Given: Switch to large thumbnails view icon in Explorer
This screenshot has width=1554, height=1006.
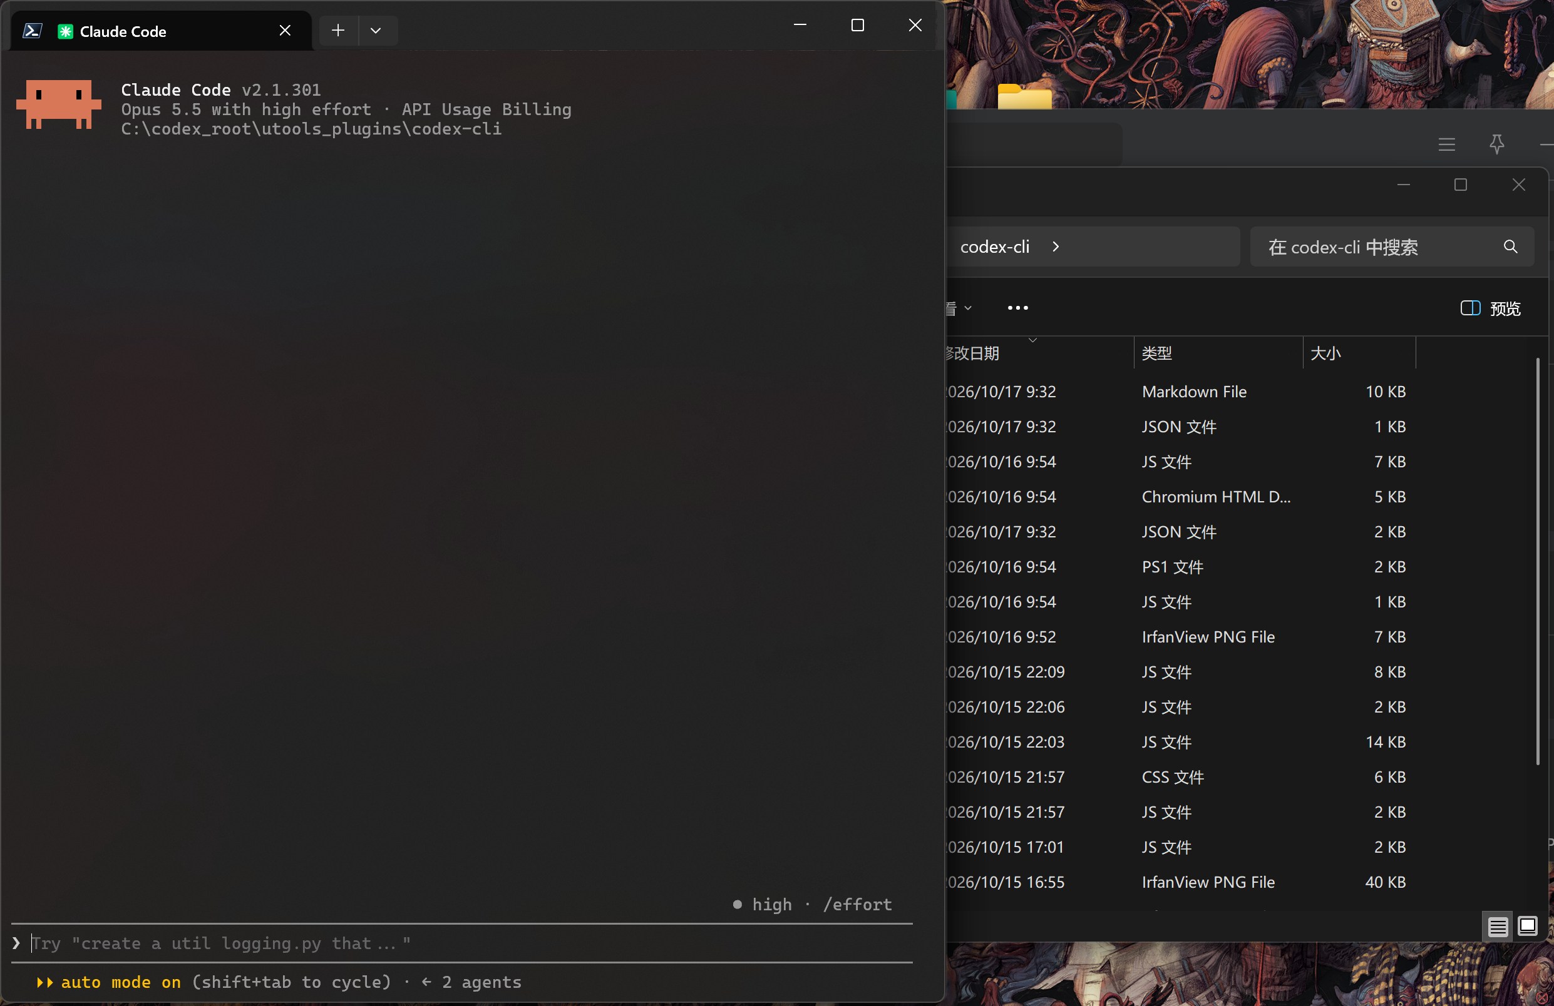Looking at the screenshot, I should [1527, 927].
